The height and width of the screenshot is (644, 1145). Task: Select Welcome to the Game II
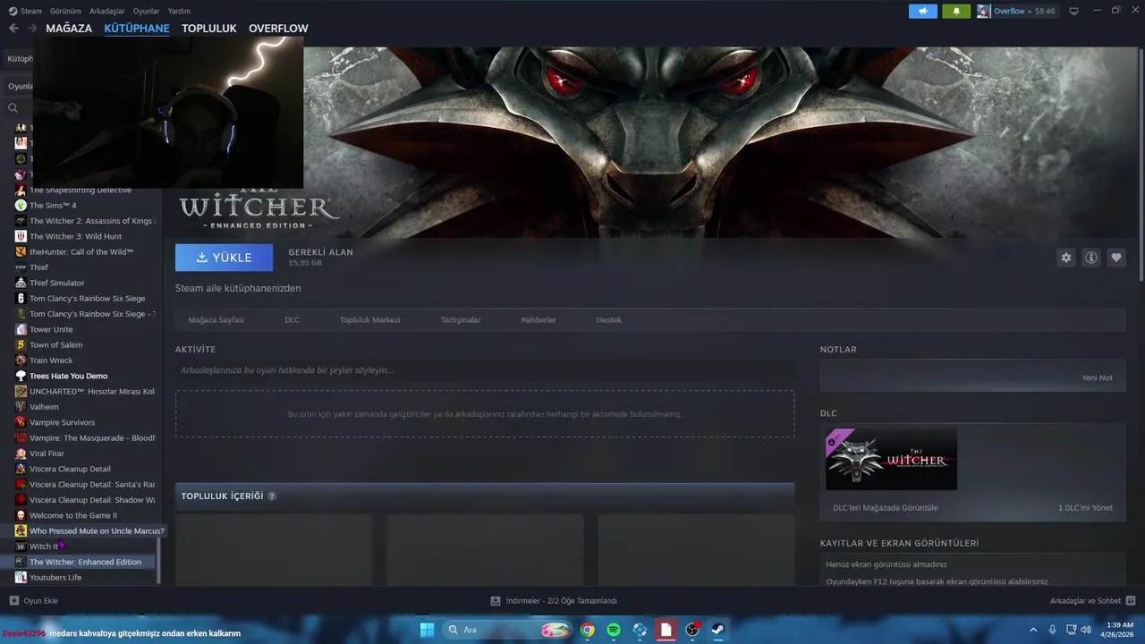point(73,515)
